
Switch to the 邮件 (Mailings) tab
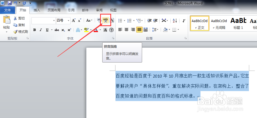pos(85,10)
